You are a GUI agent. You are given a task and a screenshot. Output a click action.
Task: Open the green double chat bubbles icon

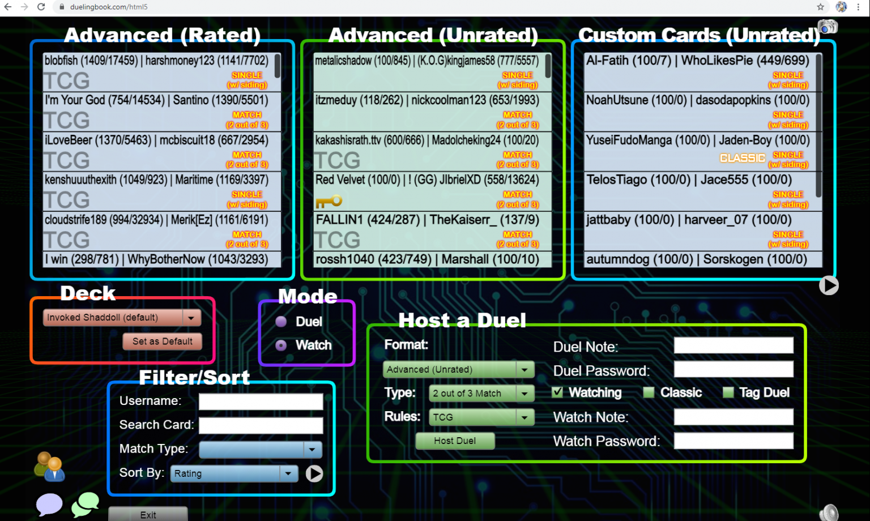[86, 504]
